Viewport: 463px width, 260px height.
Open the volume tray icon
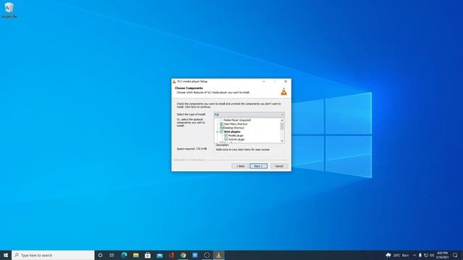tap(432, 255)
